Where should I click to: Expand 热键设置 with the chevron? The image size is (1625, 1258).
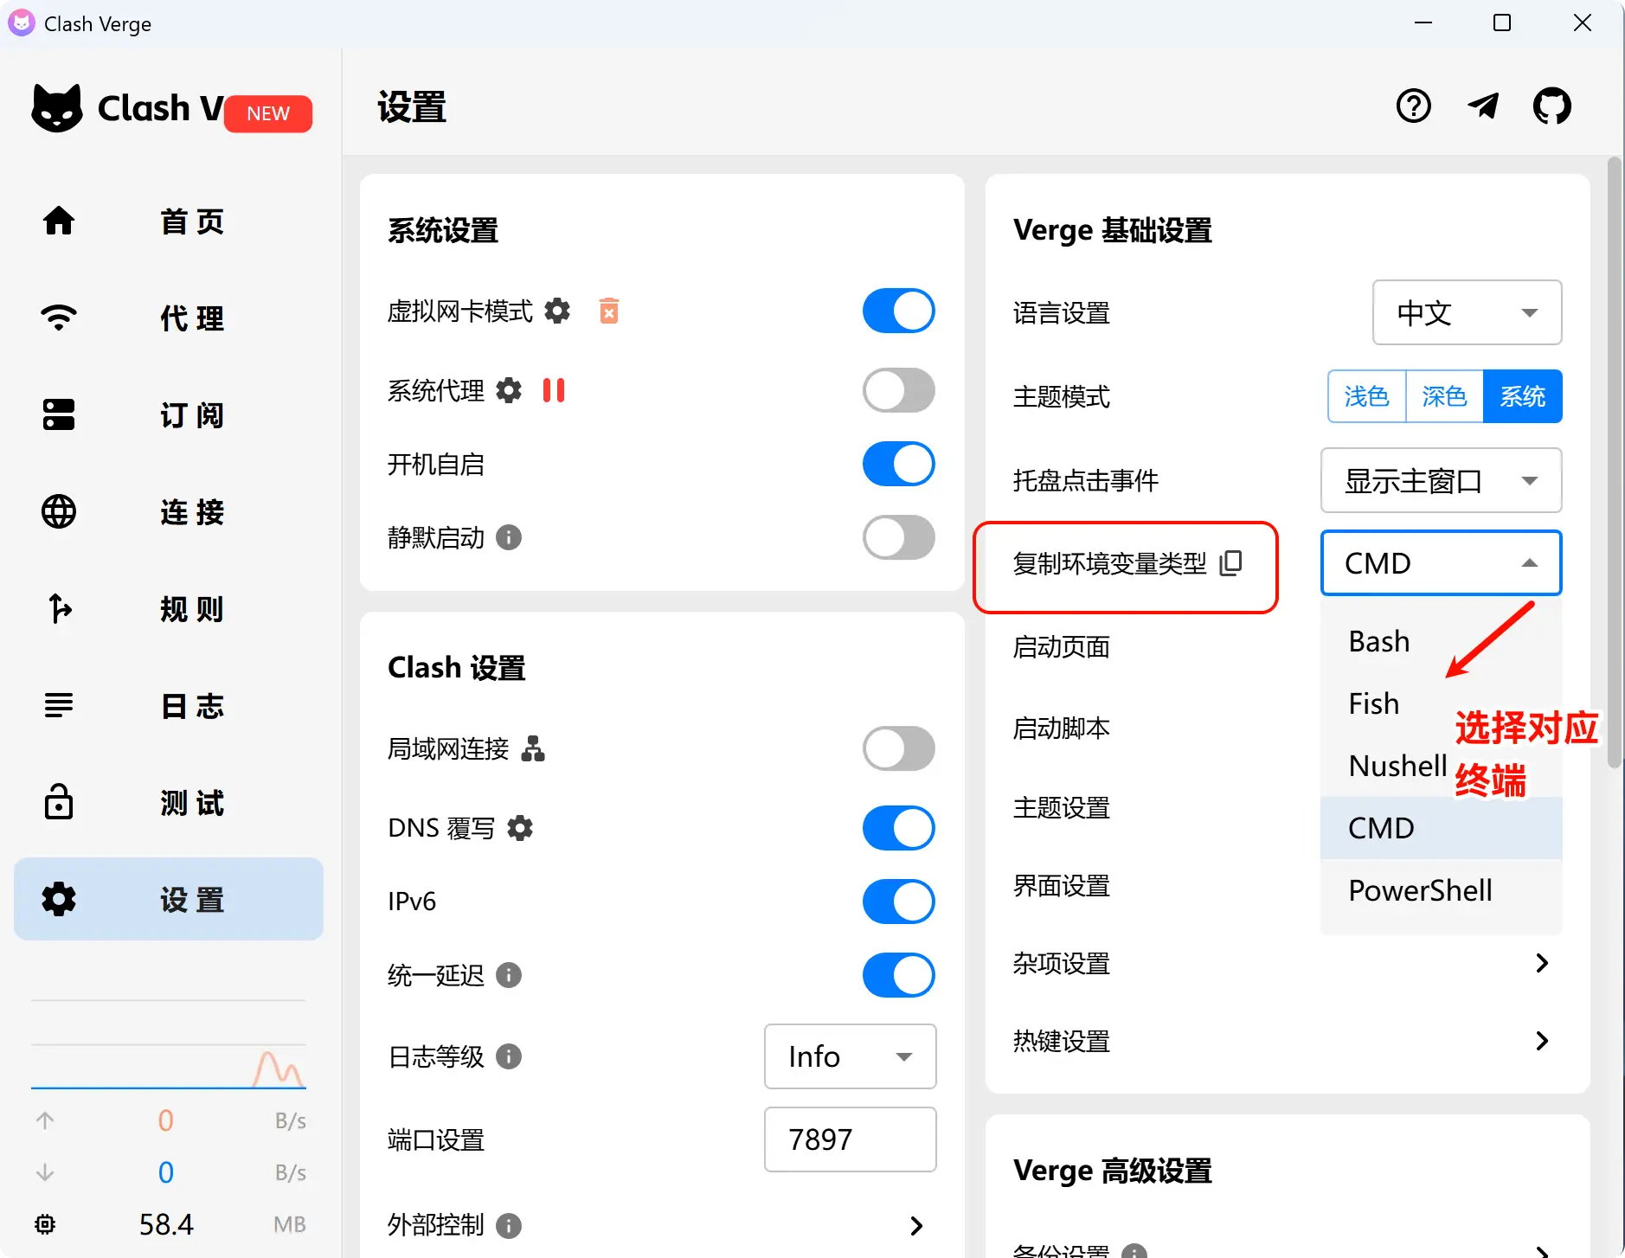[1542, 1041]
